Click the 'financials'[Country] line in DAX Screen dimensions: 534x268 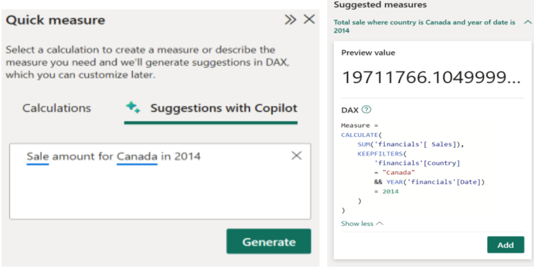tap(417, 163)
